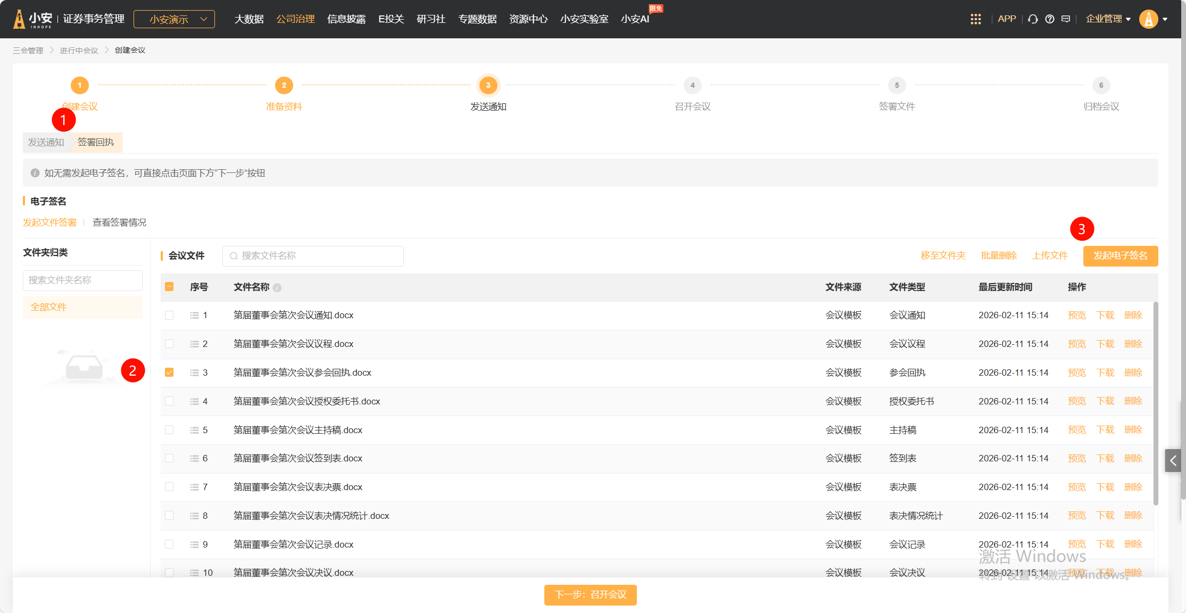Click the file list vertical scrollbar
Screen dimensions: 1186x613
tap(1156, 404)
